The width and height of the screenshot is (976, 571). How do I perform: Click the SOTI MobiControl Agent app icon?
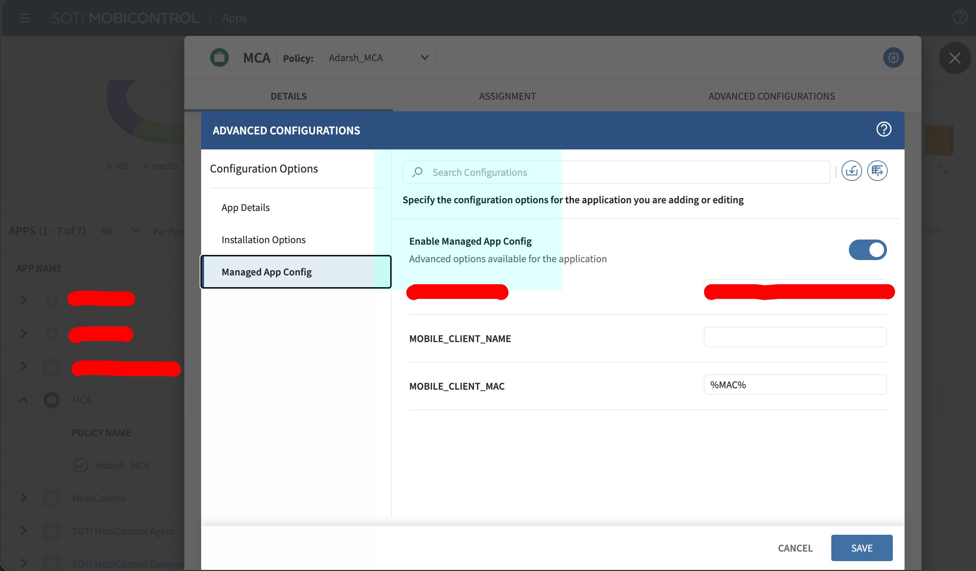click(x=52, y=531)
